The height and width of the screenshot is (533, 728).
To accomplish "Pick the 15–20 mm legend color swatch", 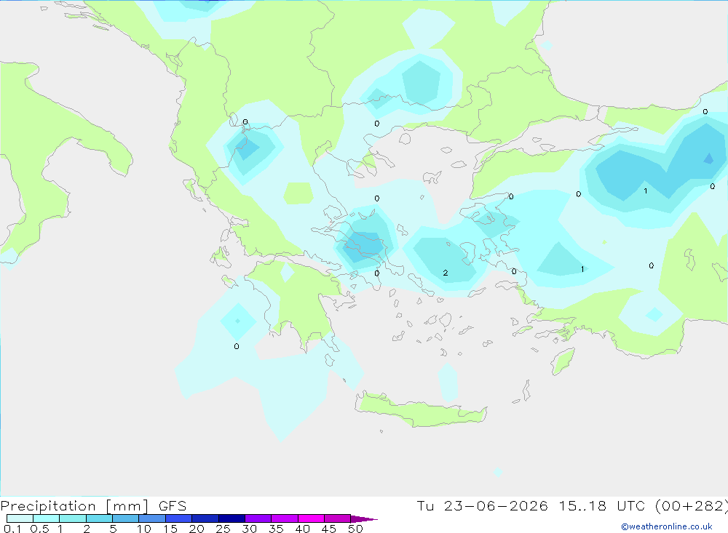I will point(178,518).
